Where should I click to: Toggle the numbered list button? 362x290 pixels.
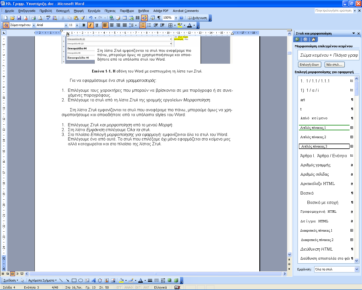(143, 25)
